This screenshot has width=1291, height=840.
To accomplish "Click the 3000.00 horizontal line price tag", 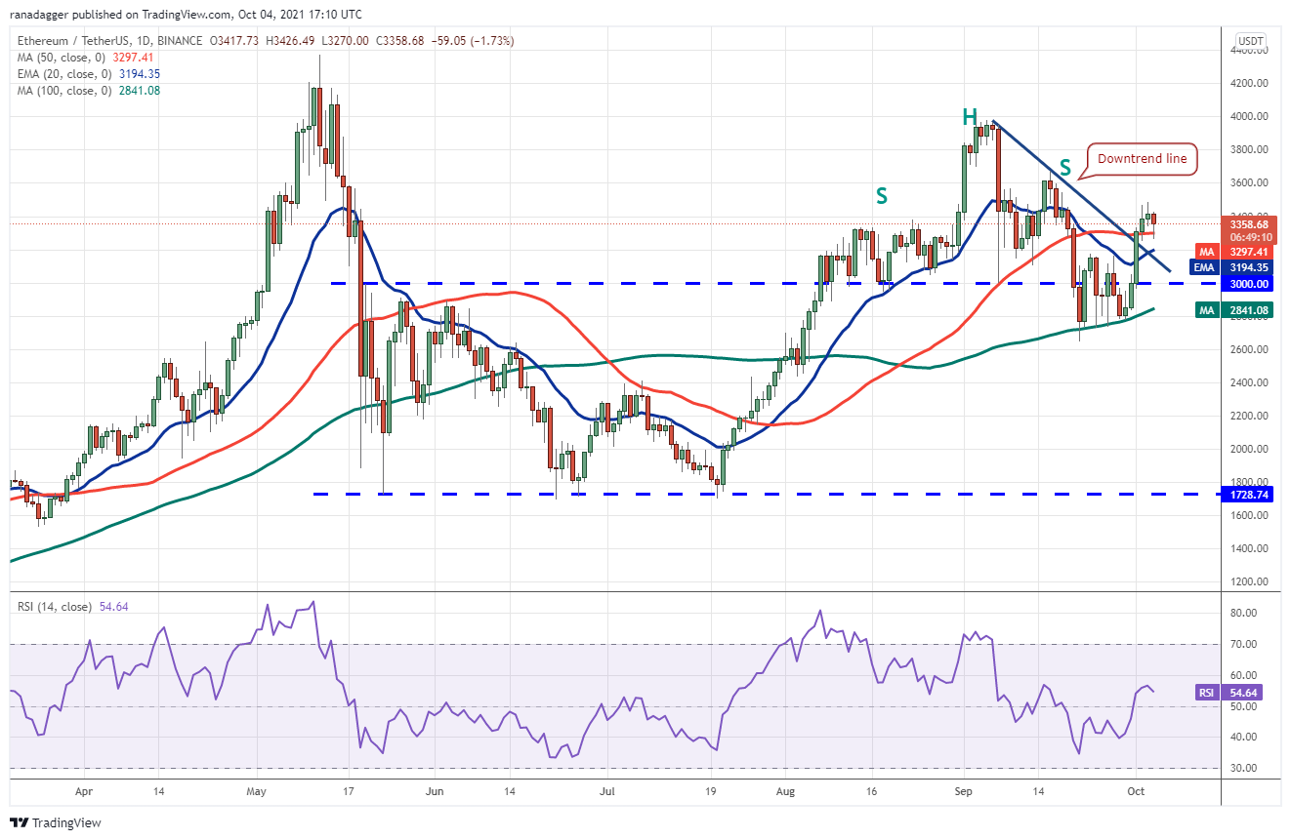I will 1247,284.
